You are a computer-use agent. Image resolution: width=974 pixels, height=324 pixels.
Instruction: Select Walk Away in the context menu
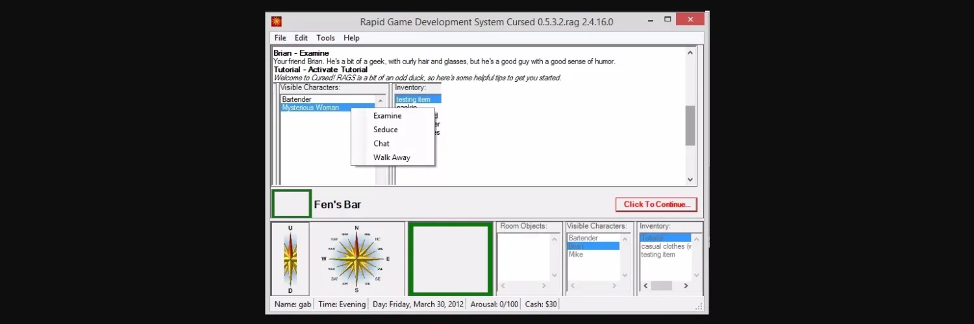click(392, 157)
